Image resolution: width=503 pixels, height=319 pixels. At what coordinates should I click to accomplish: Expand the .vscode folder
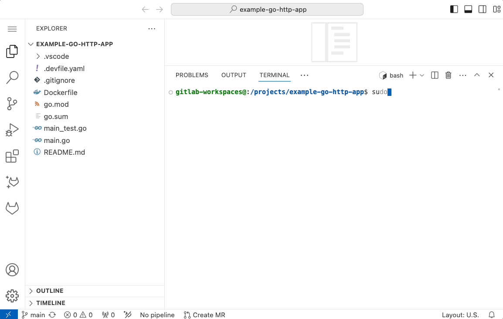coord(56,56)
